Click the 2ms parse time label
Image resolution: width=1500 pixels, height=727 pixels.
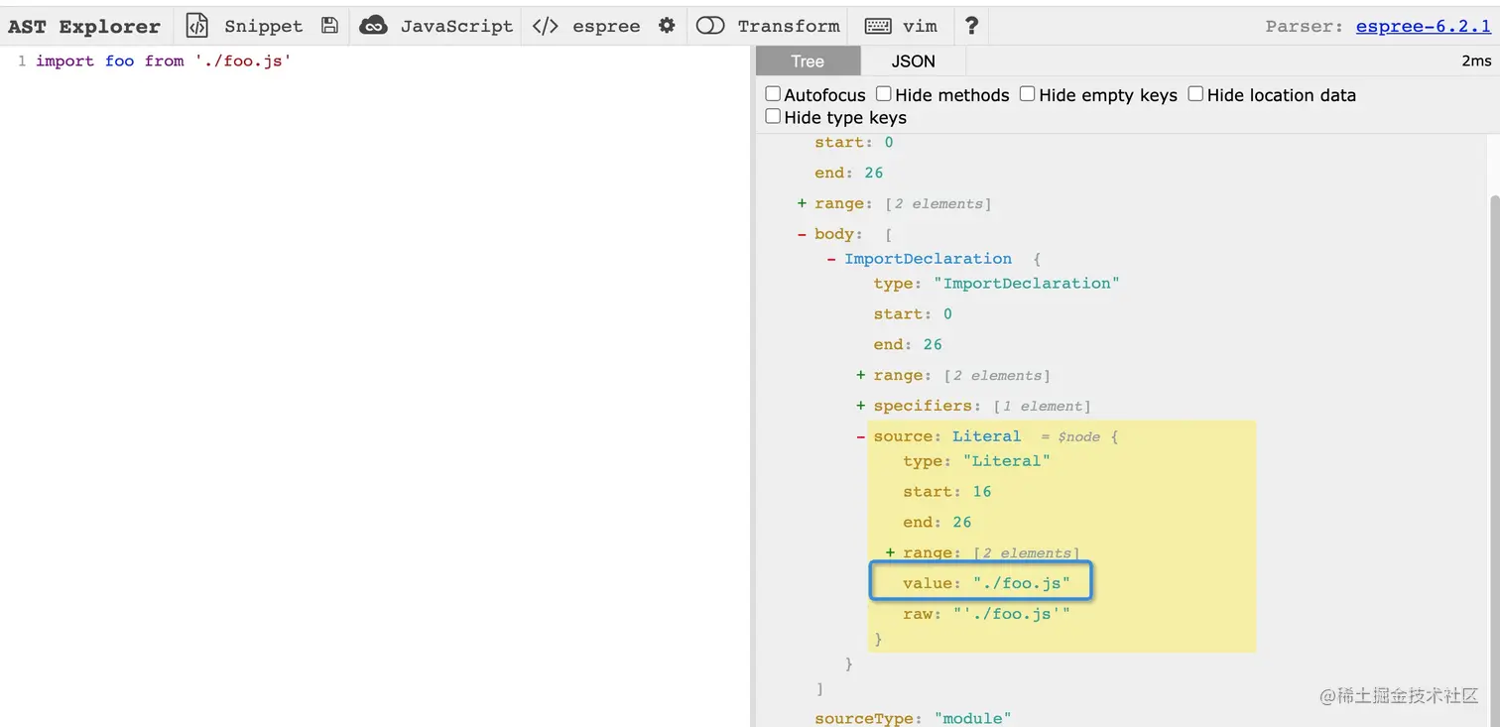pos(1476,61)
